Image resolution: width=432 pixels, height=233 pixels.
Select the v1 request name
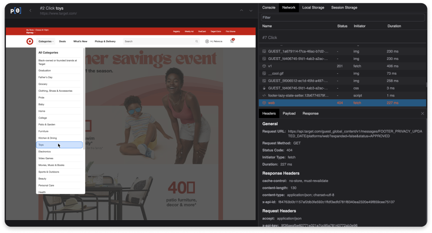point(270,66)
